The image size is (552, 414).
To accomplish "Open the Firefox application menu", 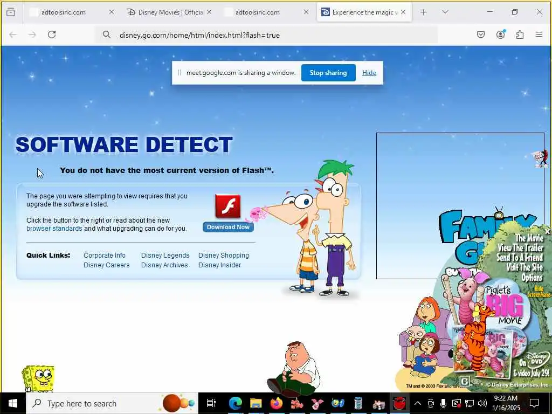I will pos(539,34).
